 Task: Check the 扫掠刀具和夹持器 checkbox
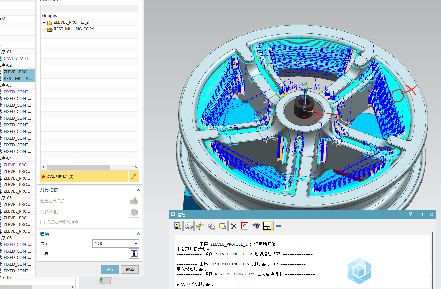click(42, 222)
